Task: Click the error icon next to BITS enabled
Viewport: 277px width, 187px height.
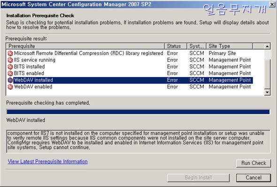Action: pos(10,73)
